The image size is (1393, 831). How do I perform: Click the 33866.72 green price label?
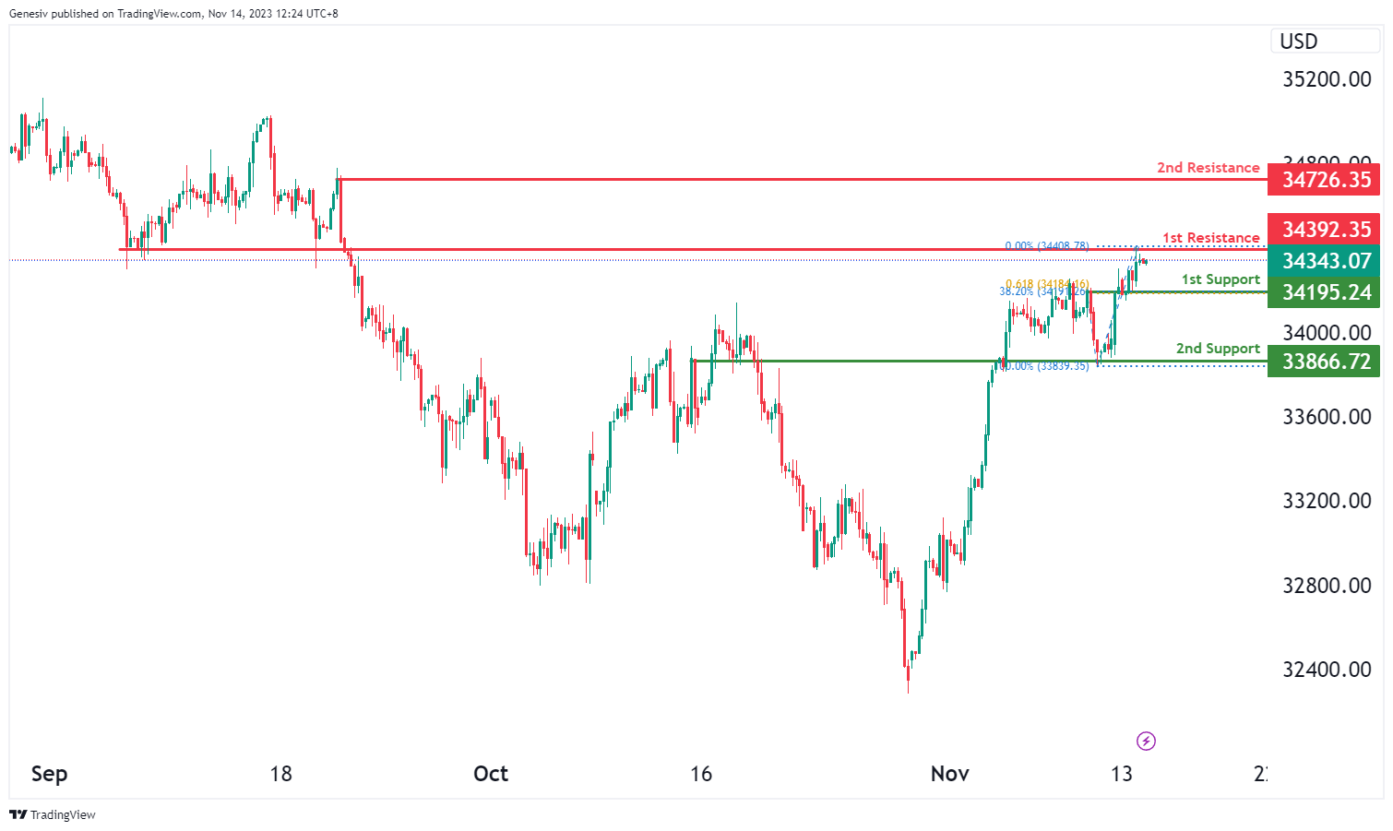tap(1324, 362)
